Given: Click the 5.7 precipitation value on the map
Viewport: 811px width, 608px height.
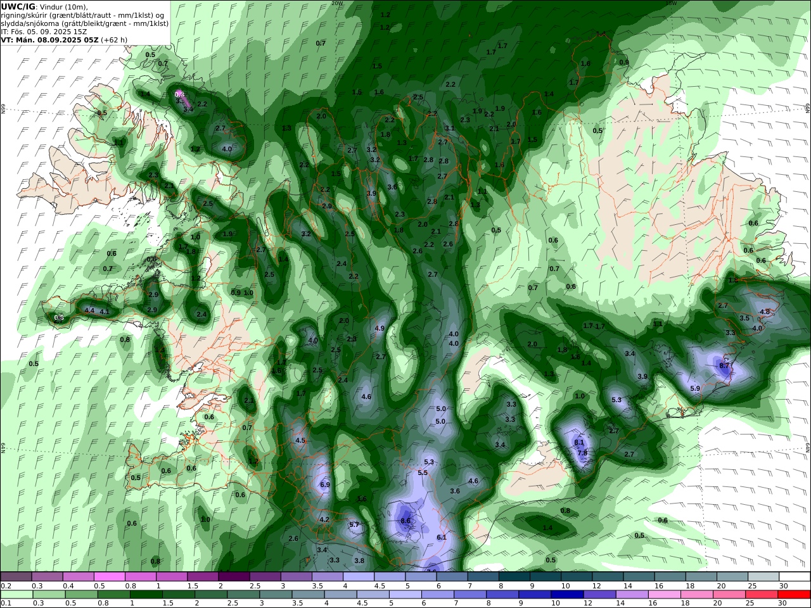Looking at the screenshot, I should click(x=354, y=524).
